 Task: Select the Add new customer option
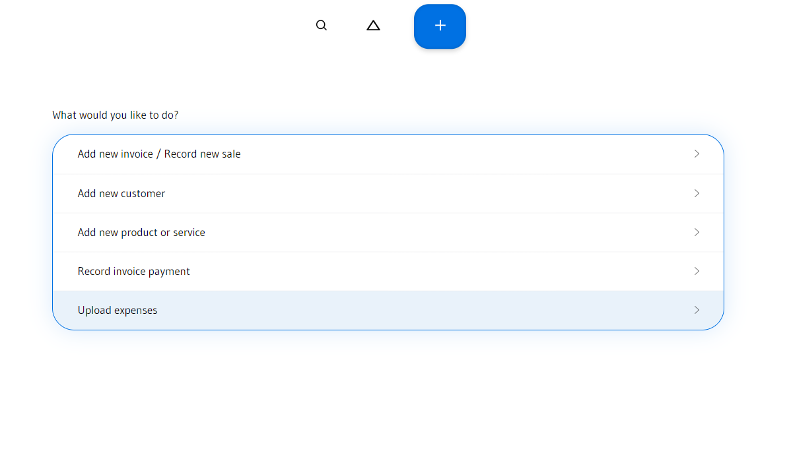click(121, 193)
